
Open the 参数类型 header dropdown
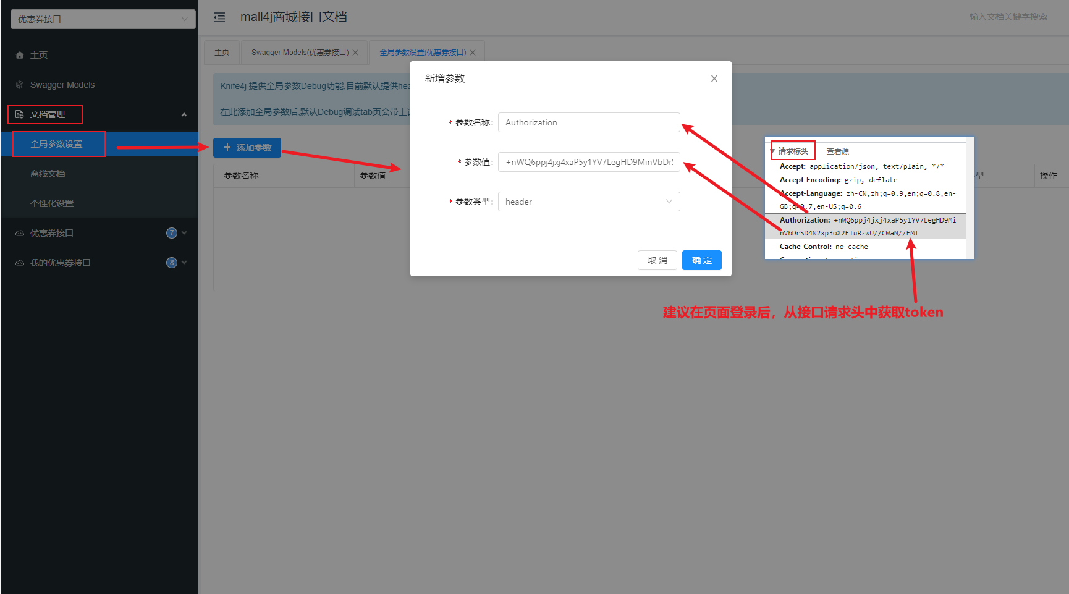[x=588, y=202]
